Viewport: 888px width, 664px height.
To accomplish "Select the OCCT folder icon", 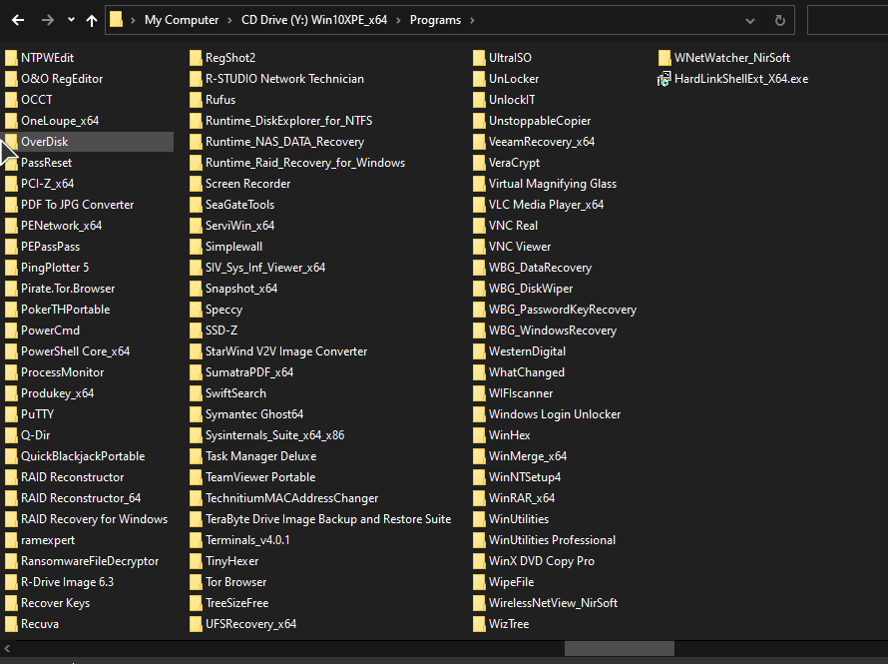I will (11, 100).
